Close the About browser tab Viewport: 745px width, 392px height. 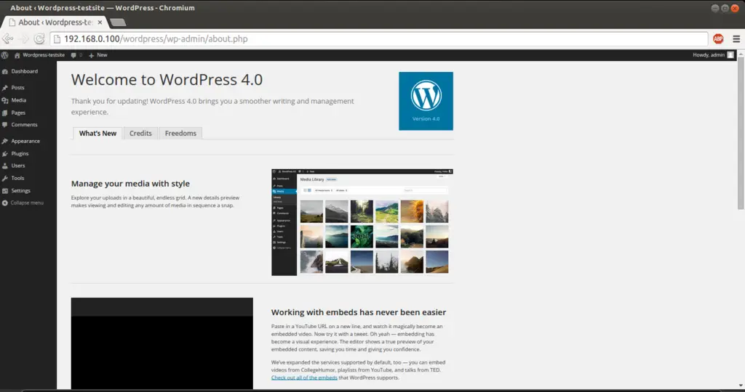coord(100,23)
